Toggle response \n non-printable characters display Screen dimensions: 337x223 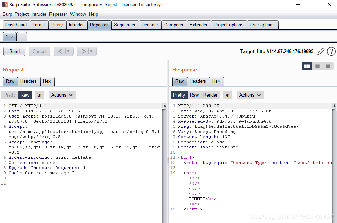[x=228, y=95]
